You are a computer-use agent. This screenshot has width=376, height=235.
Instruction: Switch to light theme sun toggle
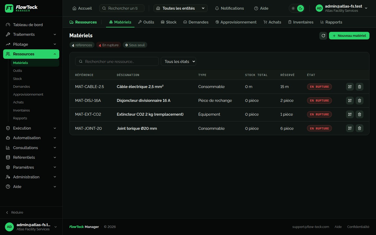click(293, 8)
